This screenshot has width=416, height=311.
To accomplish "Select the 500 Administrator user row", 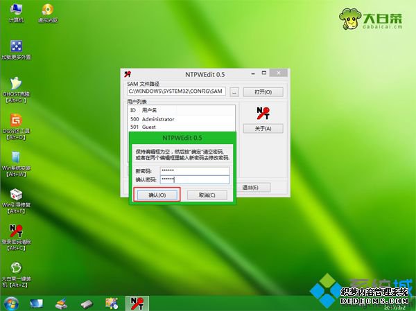I will [x=181, y=119].
